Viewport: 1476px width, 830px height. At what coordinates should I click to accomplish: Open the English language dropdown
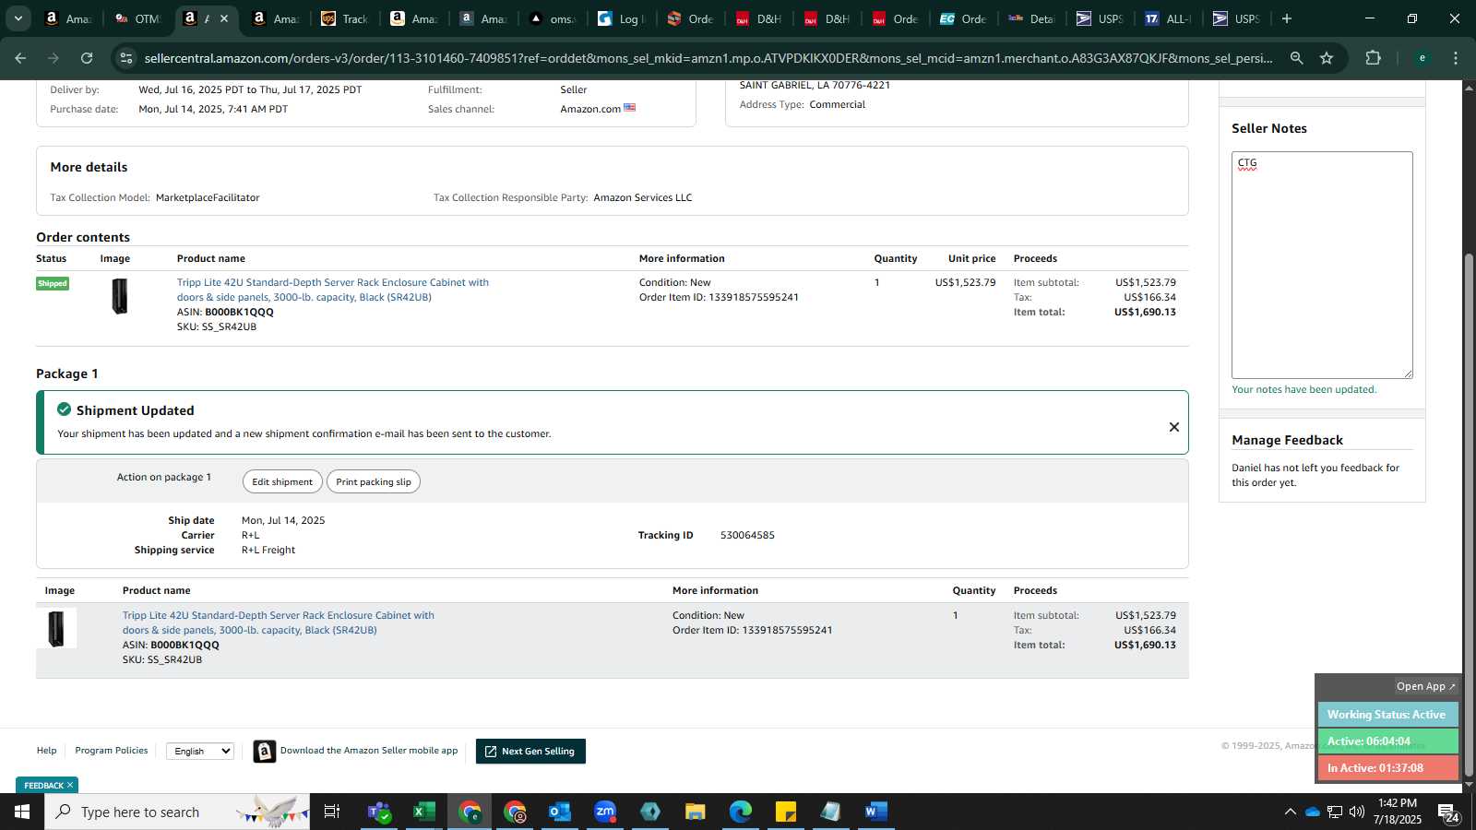pos(200,751)
